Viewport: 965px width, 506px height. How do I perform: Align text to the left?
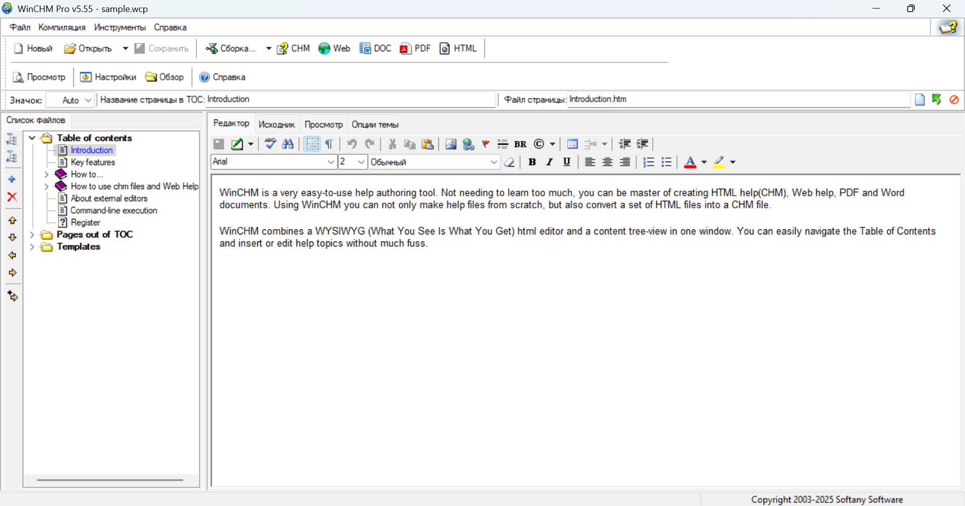point(590,162)
